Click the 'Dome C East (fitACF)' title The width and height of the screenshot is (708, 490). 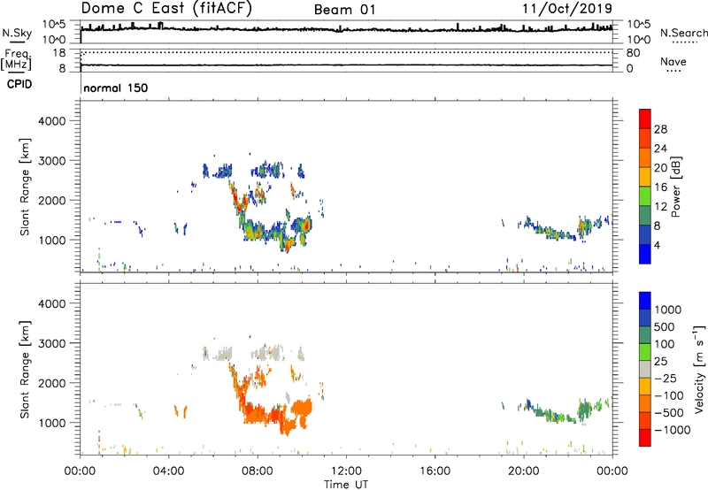tap(166, 8)
